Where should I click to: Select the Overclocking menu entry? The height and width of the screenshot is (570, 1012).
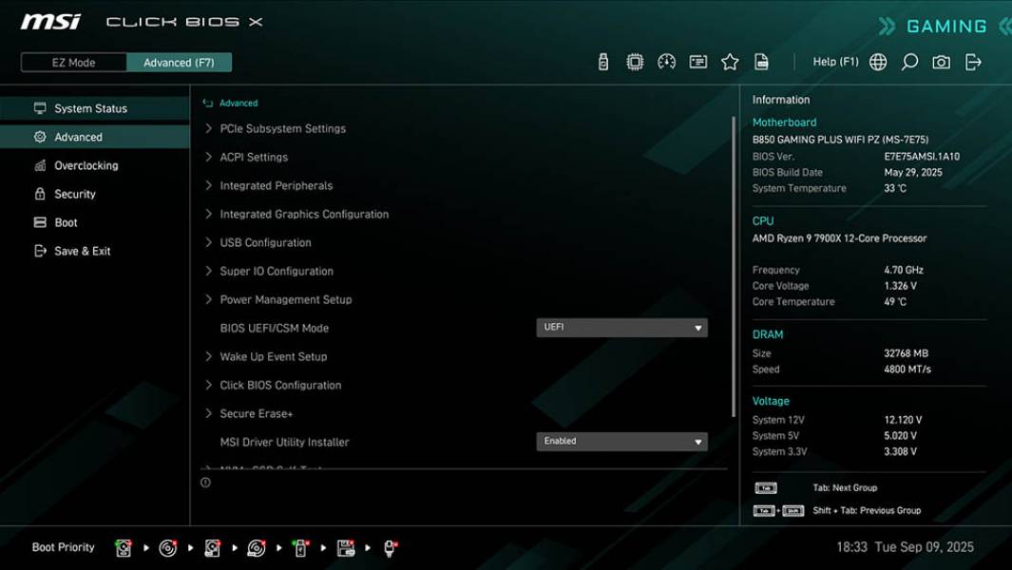coord(86,165)
